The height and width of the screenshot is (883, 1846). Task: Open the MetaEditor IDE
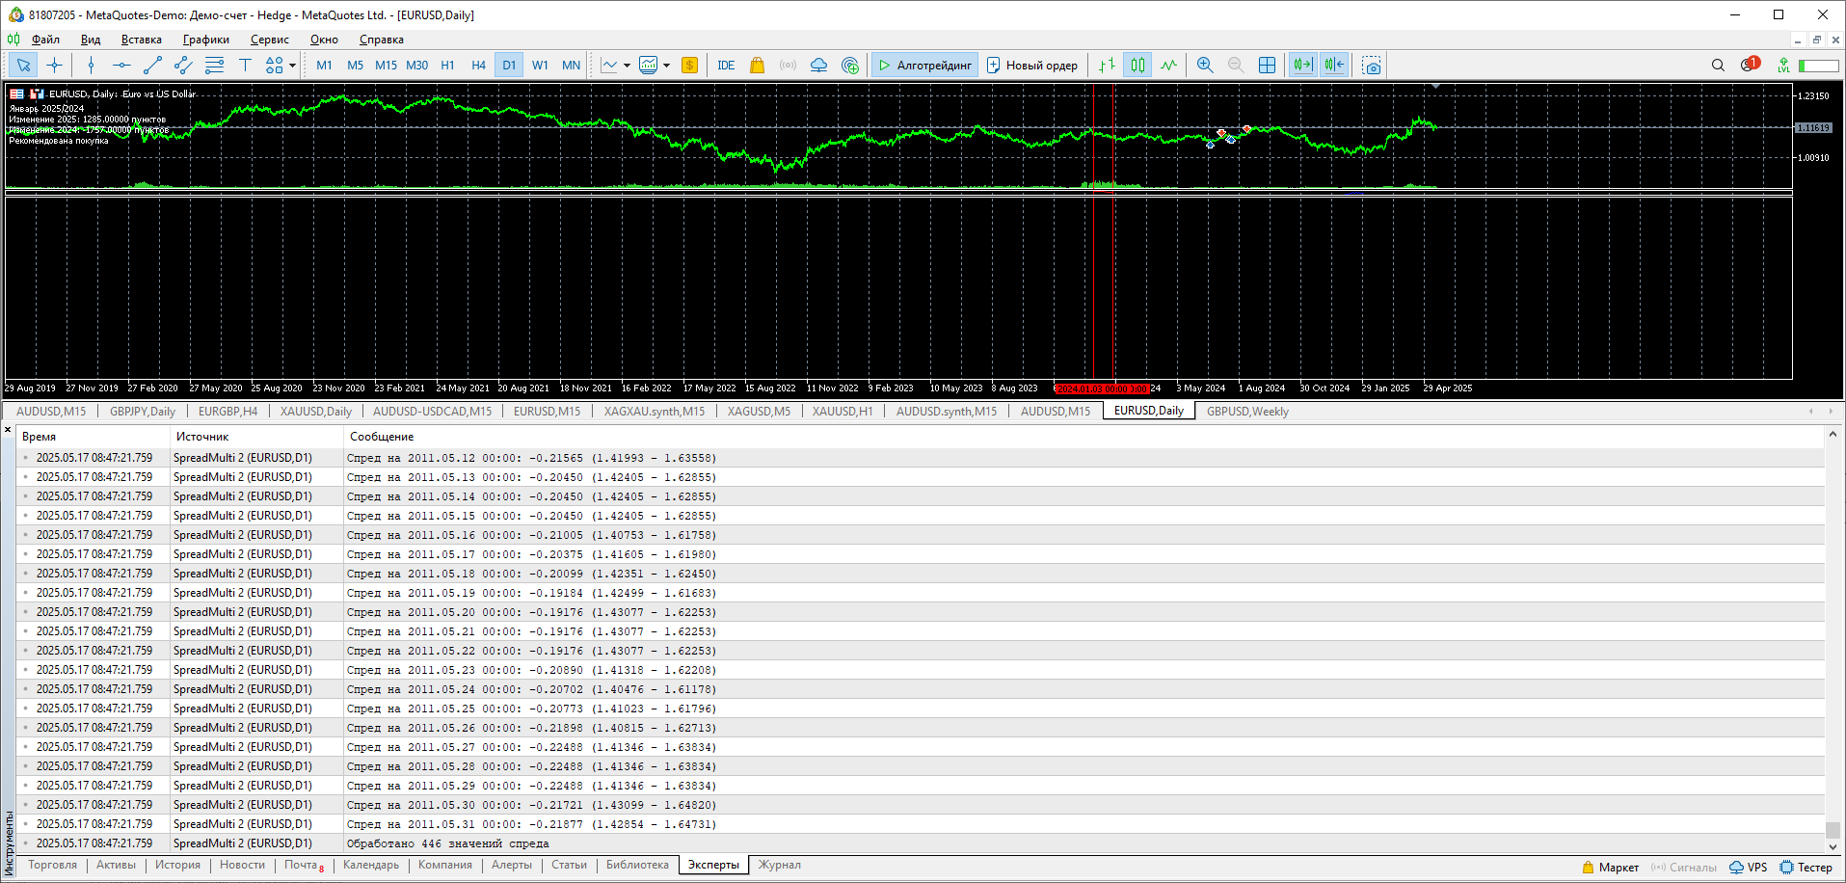726,66
